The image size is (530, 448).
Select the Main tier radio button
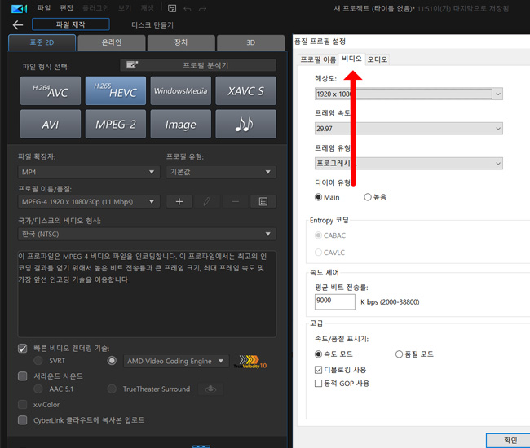tap(318, 197)
